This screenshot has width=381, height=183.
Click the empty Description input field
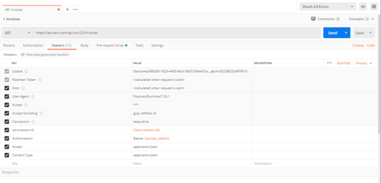tap(315, 164)
